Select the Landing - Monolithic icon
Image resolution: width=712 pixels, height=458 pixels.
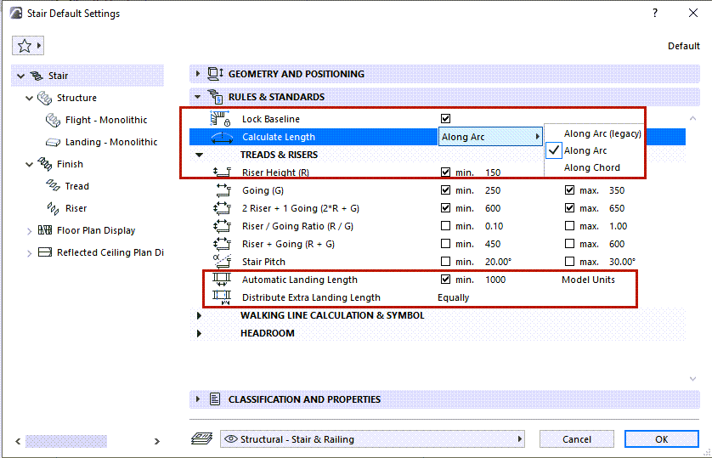click(54, 142)
